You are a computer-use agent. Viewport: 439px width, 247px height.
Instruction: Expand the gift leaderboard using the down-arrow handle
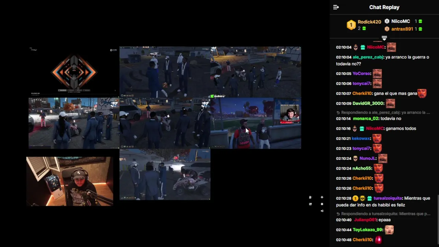[384, 38]
